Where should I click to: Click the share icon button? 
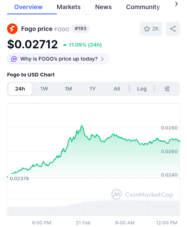173,29
